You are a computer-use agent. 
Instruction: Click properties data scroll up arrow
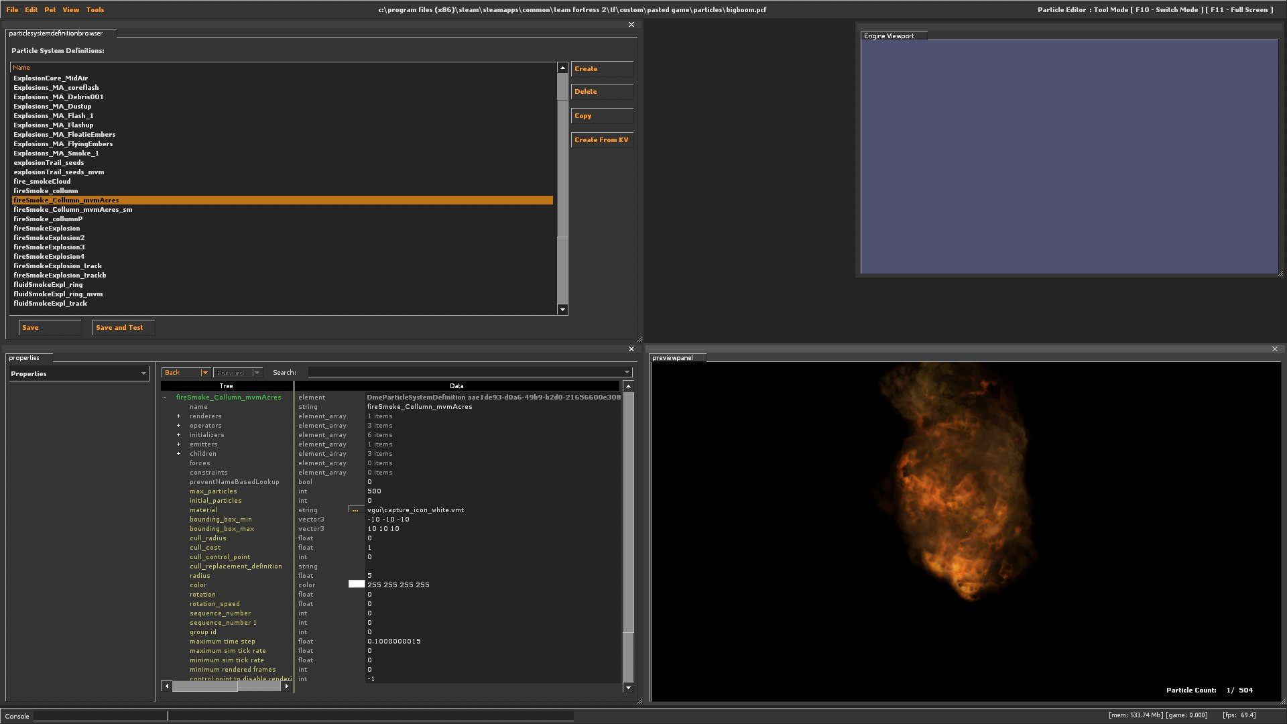tap(628, 386)
